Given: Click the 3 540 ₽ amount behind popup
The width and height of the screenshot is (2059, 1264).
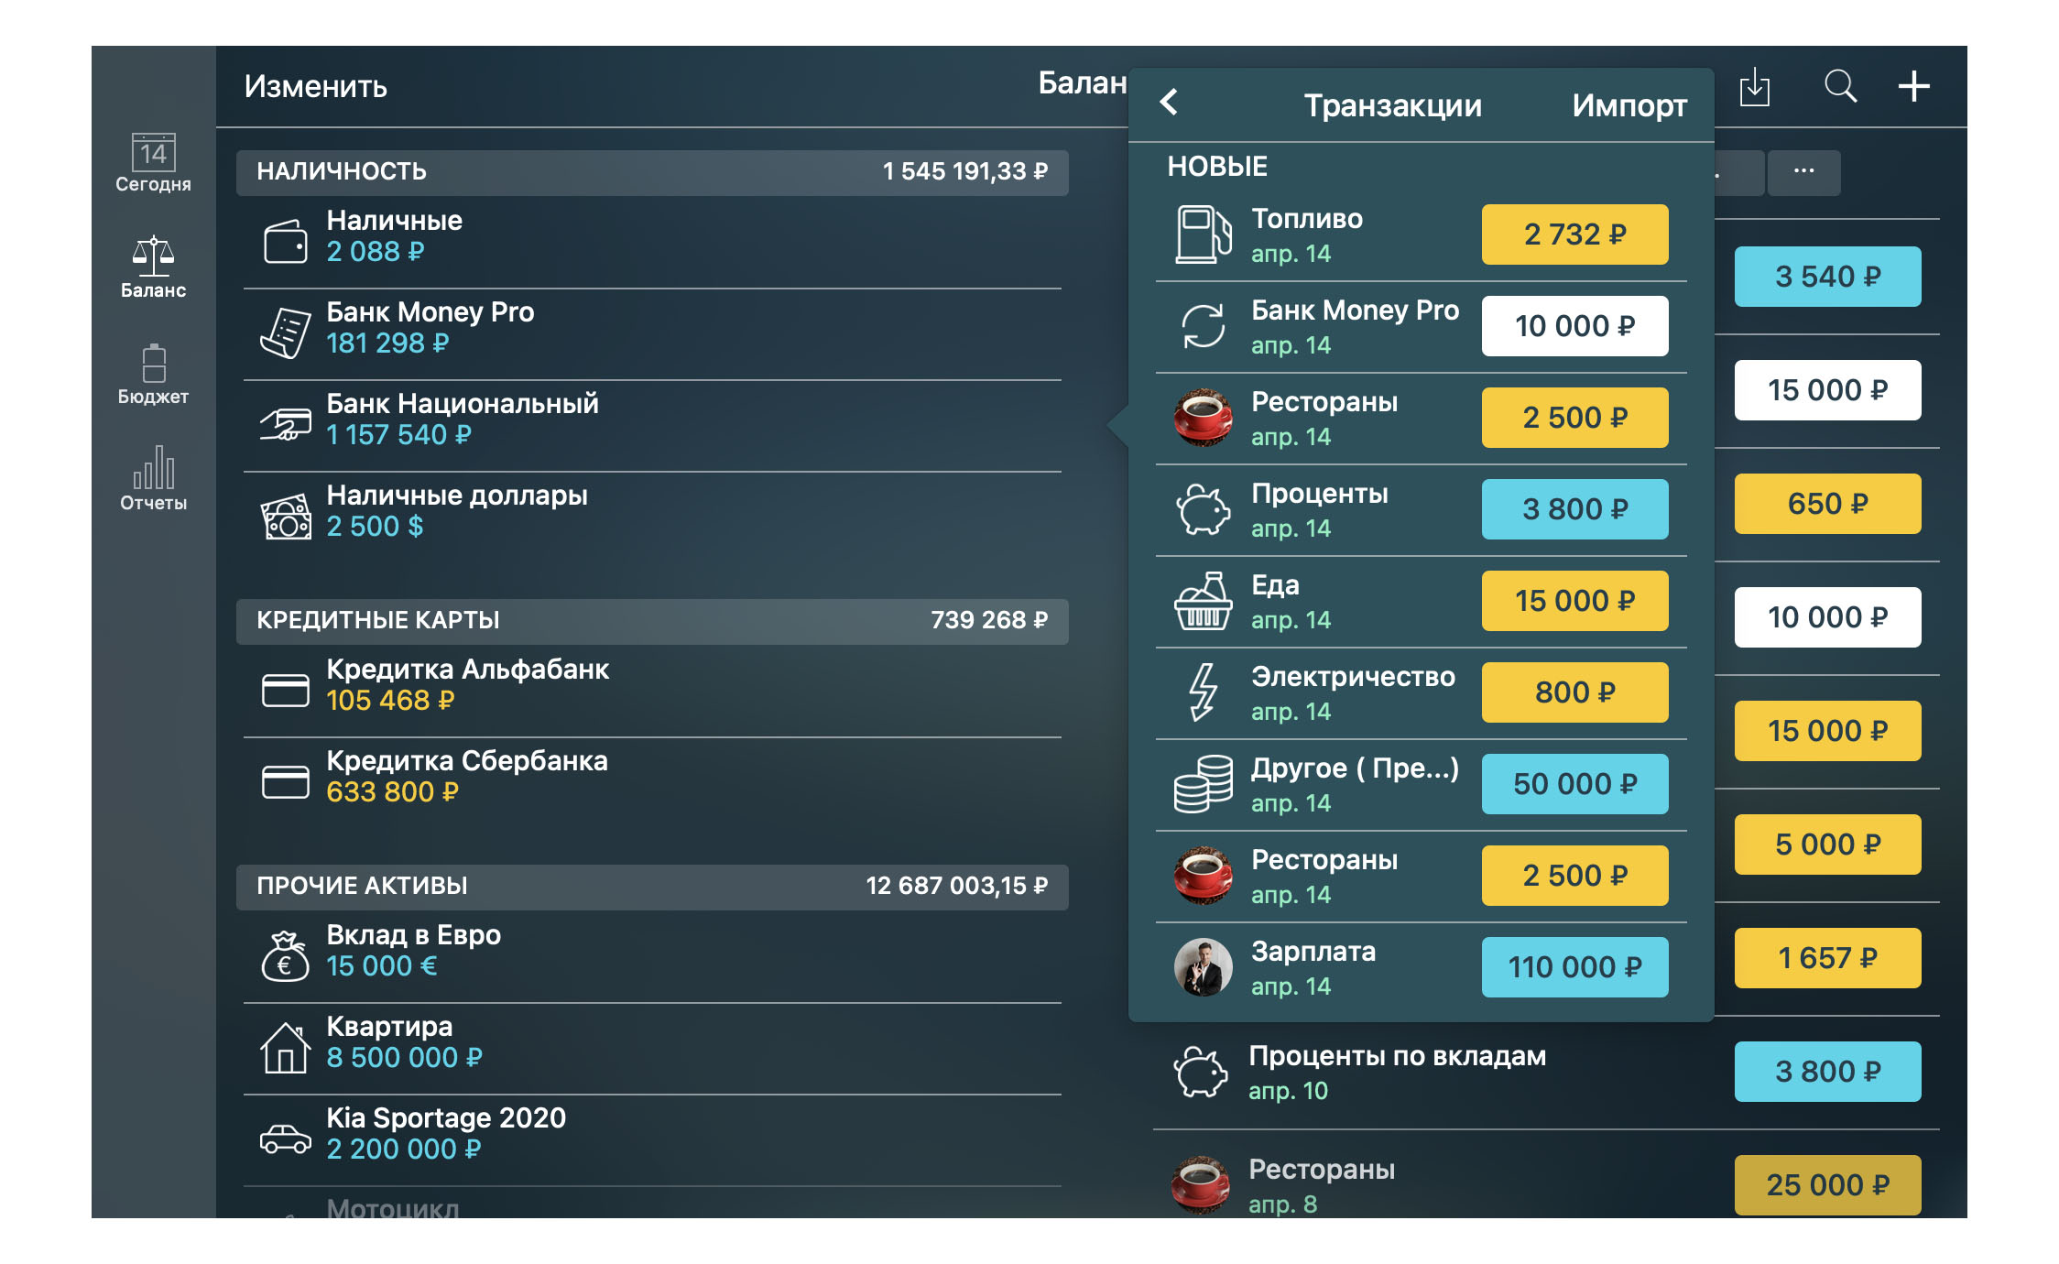Looking at the screenshot, I should pyautogui.click(x=1827, y=277).
